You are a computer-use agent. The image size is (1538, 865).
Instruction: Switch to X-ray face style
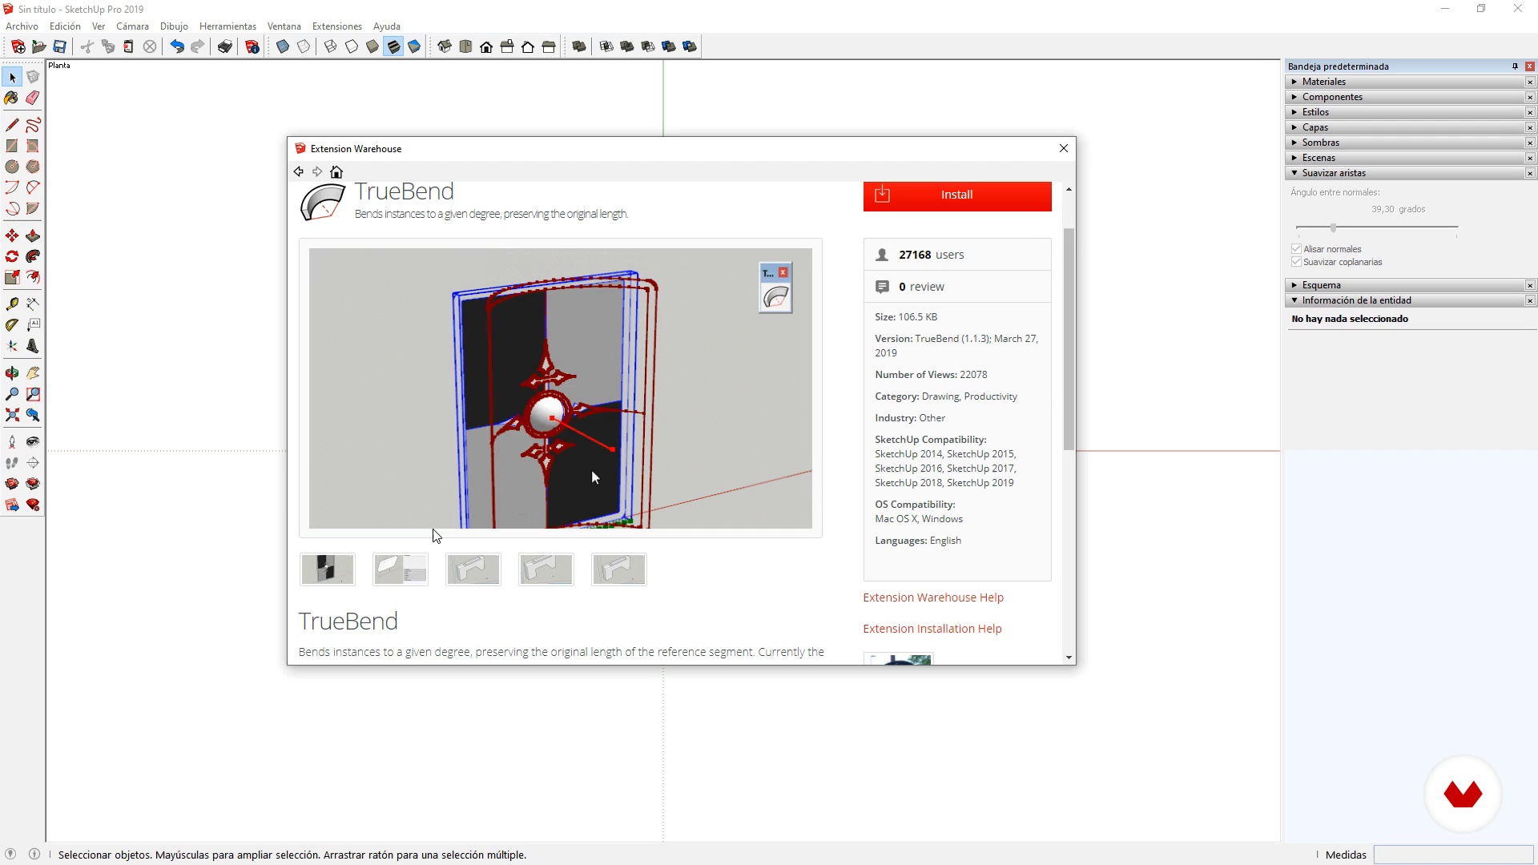(283, 46)
